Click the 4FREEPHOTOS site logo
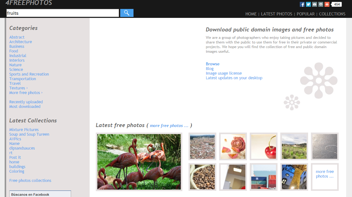Viewport: 352px width, 197px height. [x=29, y=3]
